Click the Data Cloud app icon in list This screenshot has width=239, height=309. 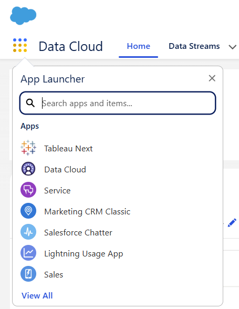tap(28, 169)
